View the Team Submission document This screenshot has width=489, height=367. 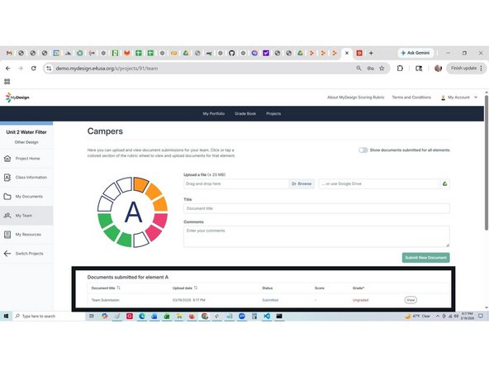click(411, 300)
